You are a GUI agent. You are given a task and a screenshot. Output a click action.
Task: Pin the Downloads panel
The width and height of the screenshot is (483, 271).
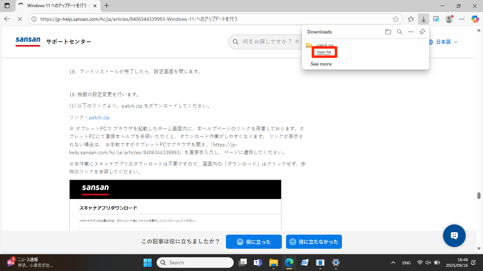click(422, 32)
